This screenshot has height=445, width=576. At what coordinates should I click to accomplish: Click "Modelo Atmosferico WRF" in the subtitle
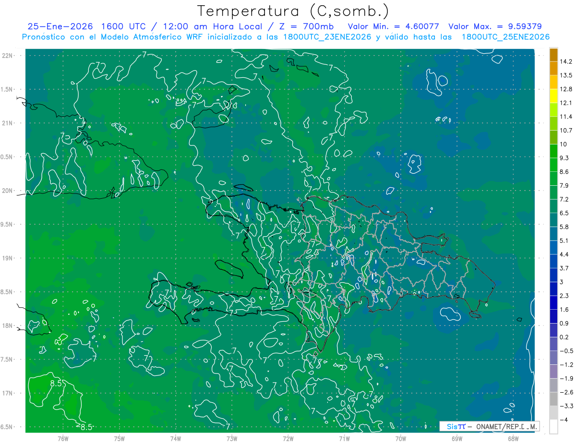click(146, 37)
